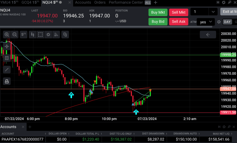Click the 19998.25 green price label
237x143 pixels.
(228, 55)
